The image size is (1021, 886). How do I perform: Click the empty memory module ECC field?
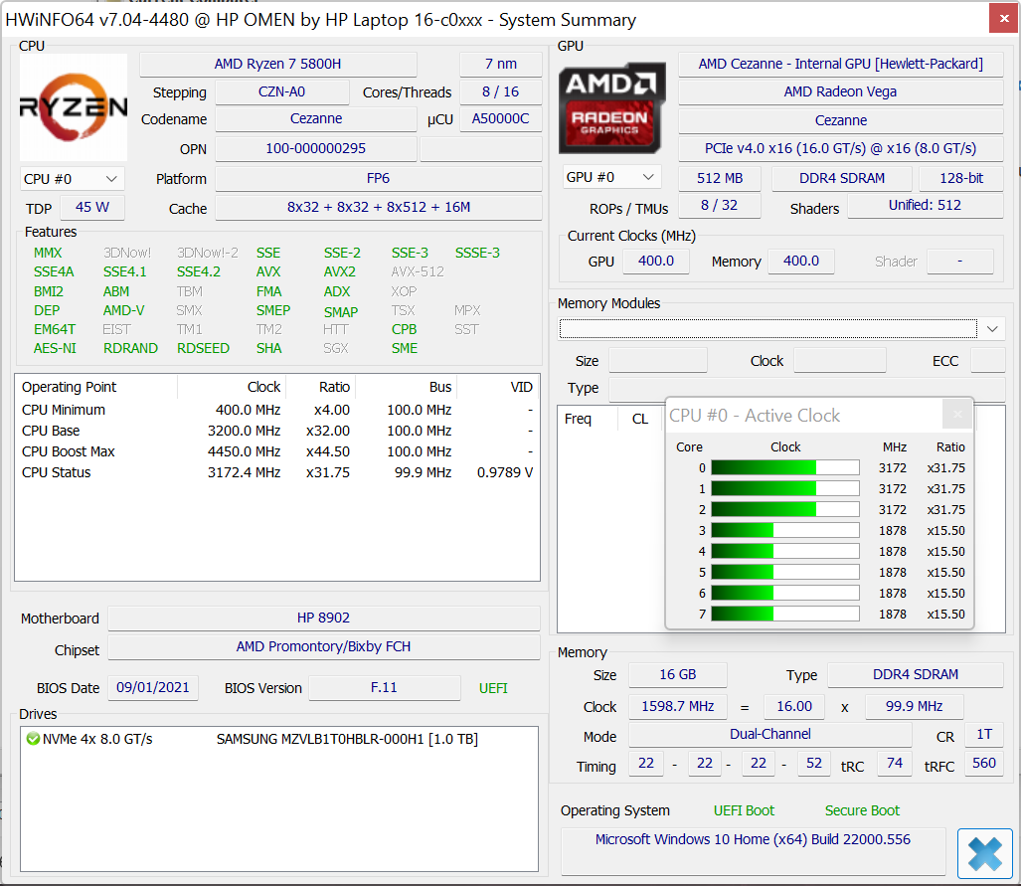[988, 360]
